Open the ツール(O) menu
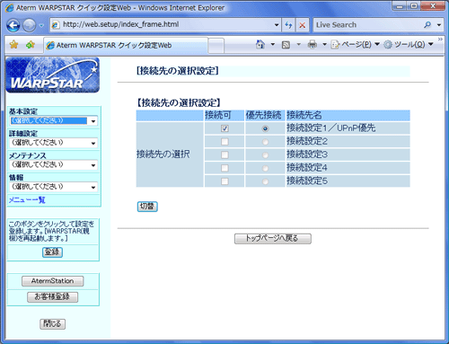 point(409,45)
